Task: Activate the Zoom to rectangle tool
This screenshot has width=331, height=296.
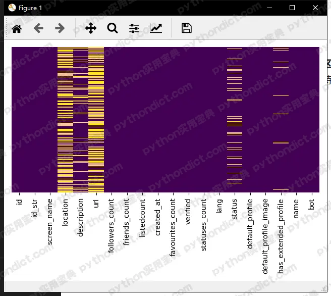Action: tap(113, 28)
